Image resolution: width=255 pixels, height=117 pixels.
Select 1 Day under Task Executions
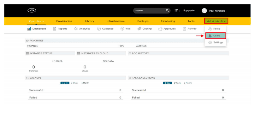[168, 83]
